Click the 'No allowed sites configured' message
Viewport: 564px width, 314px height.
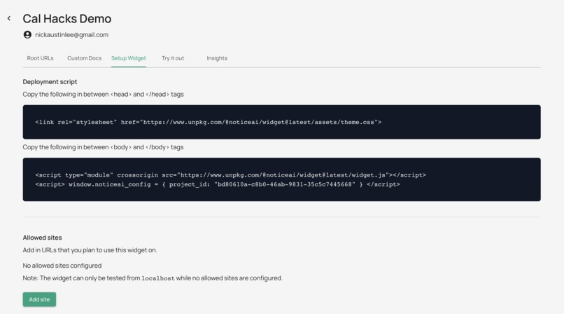(x=62, y=266)
